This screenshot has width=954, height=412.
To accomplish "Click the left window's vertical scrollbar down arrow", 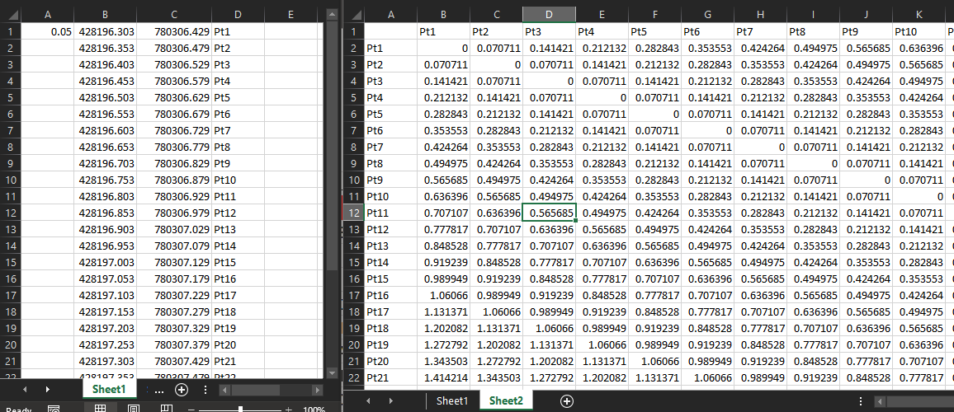I will coord(332,372).
